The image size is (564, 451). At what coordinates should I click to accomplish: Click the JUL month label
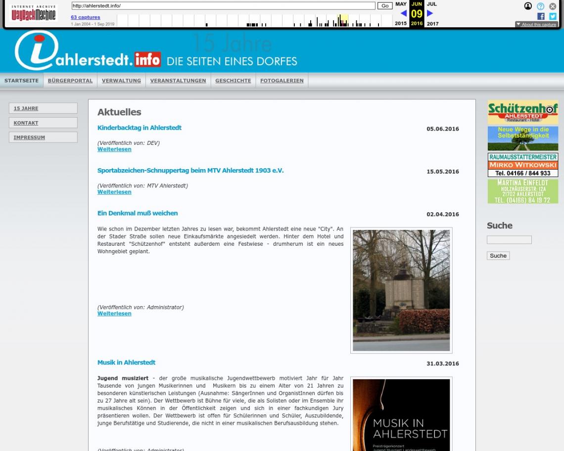[431, 4]
